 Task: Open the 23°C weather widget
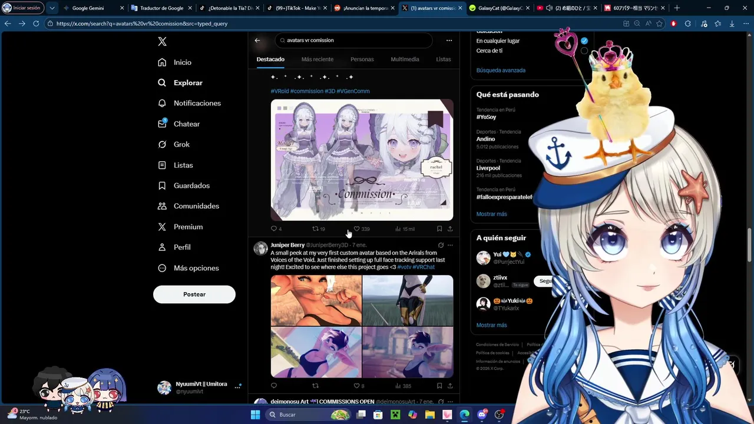(x=33, y=414)
